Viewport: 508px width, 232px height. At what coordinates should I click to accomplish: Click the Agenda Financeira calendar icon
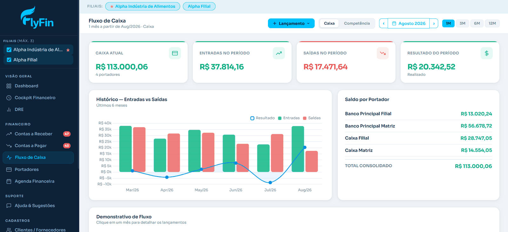click(x=9, y=181)
